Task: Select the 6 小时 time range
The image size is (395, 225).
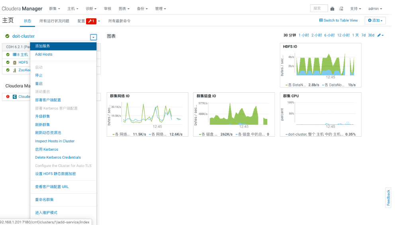Action: (x=329, y=35)
